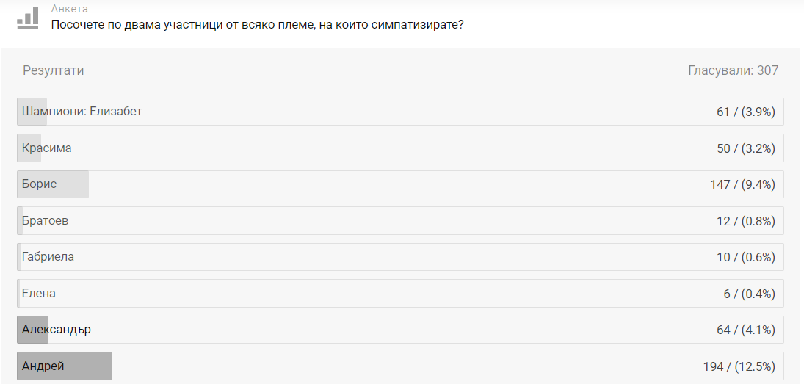Select the "Братоев" poll option
Viewport: 804px width, 384px height.
point(46,220)
